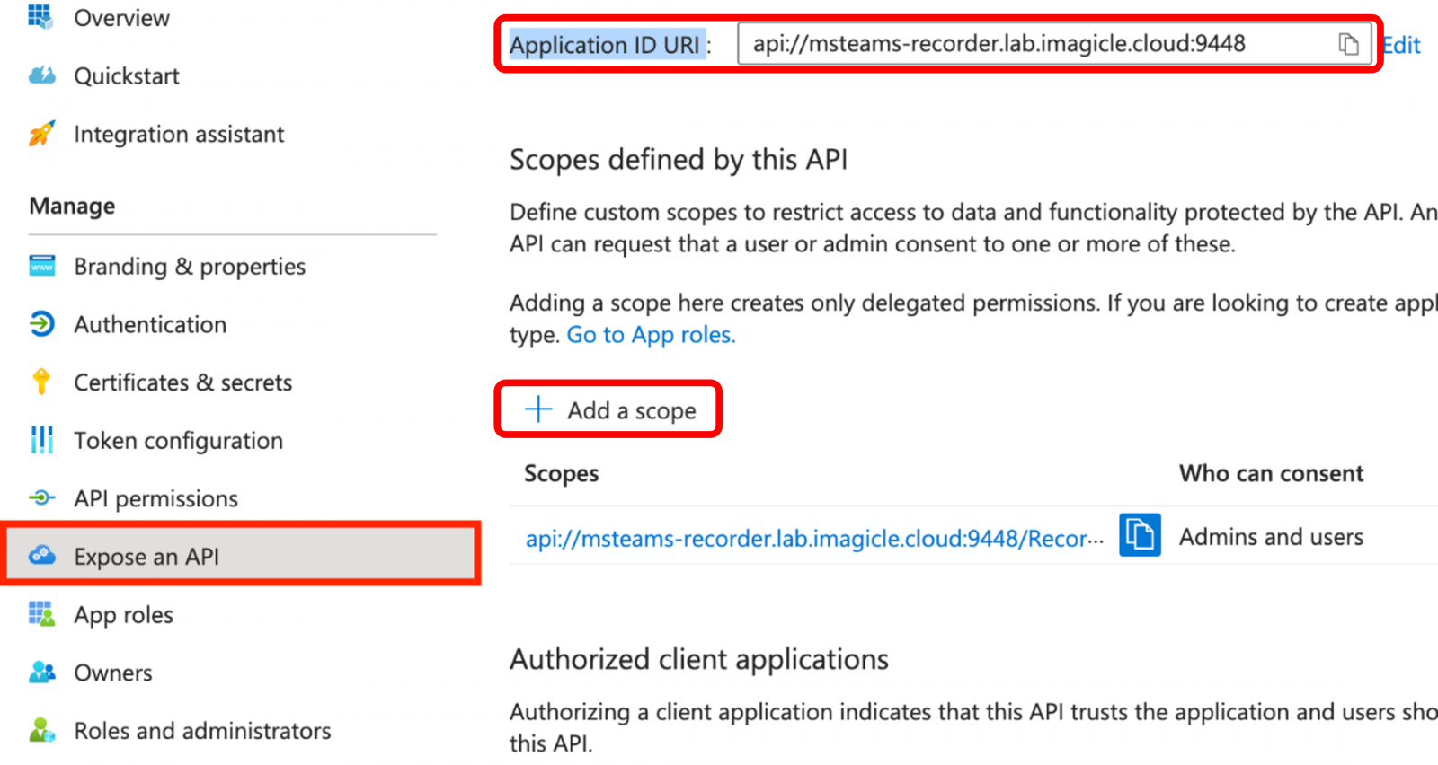Click the Token configuration bars icon
The image size is (1438, 765).
41,440
